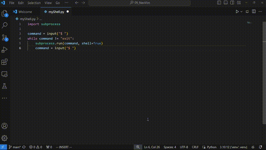266x150 pixels.
Task: Click the editor minimap
Action: tap(249, 22)
